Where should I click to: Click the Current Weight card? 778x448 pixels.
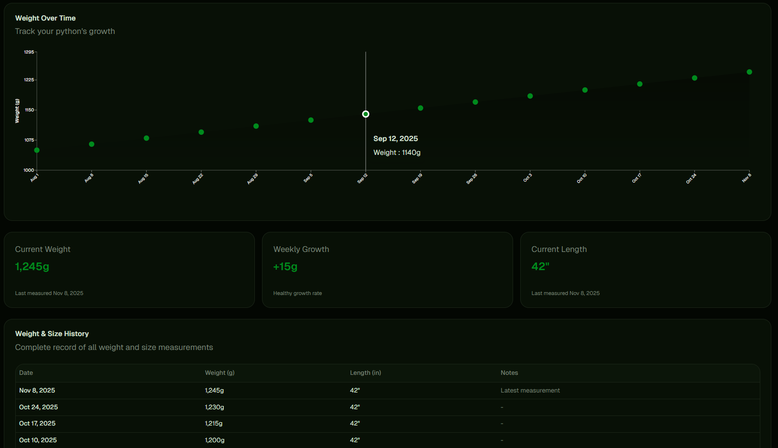(129, 270)
